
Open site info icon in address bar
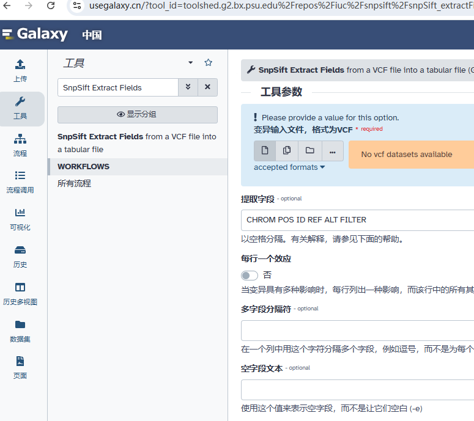point(77,5)
